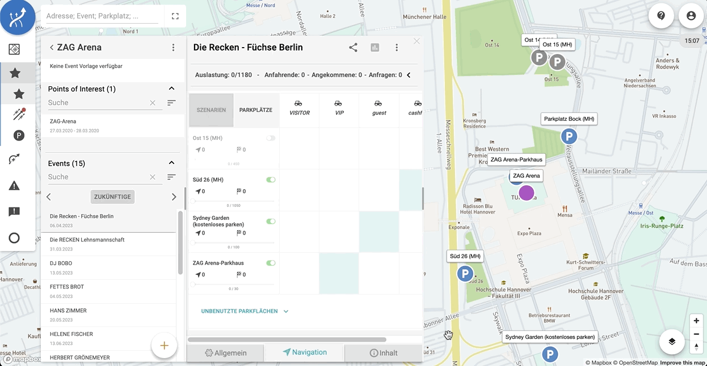707x366 pixels.
Task: Adjust the Sydney Garden capacity slider
Action: [234, 242]
